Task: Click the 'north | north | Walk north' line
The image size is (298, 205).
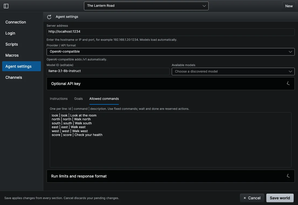Action: 71,119
